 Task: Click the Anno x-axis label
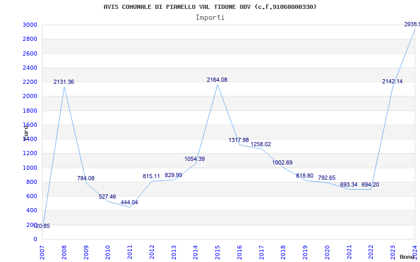point(407,257)
